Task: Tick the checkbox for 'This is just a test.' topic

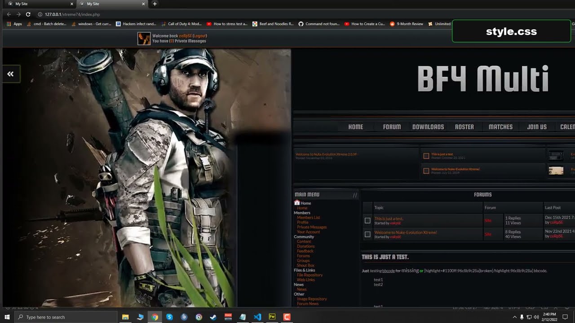Action: click(x=367, y=221)
